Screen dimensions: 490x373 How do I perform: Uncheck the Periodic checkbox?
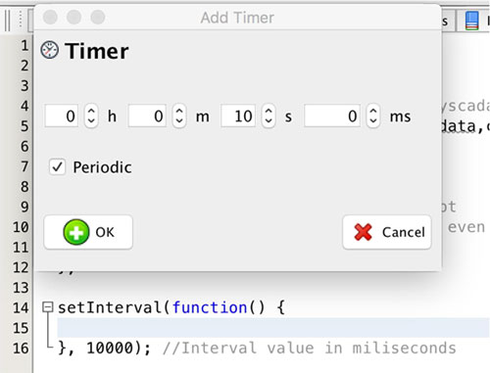(x=57, y=167)
